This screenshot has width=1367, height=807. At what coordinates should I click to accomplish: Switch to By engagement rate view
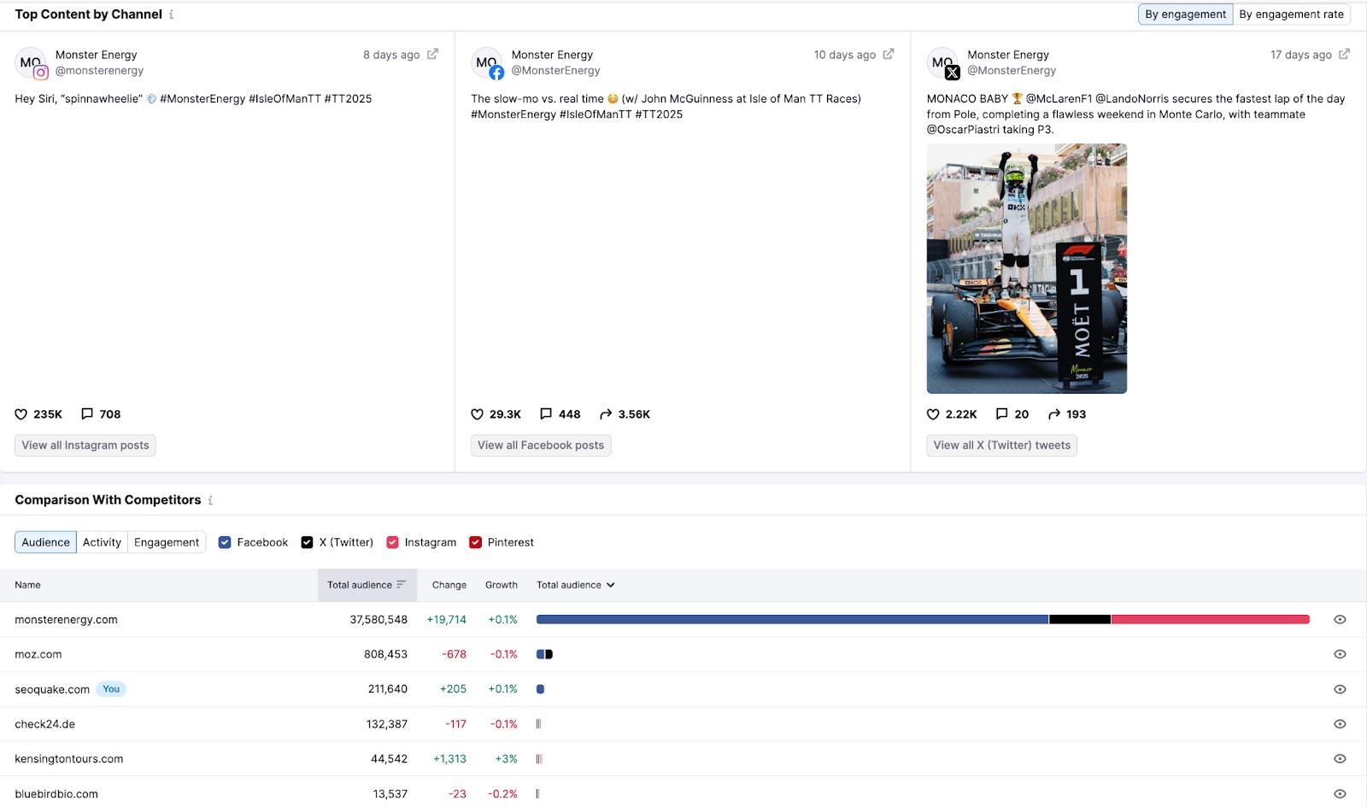point(1291,15)
